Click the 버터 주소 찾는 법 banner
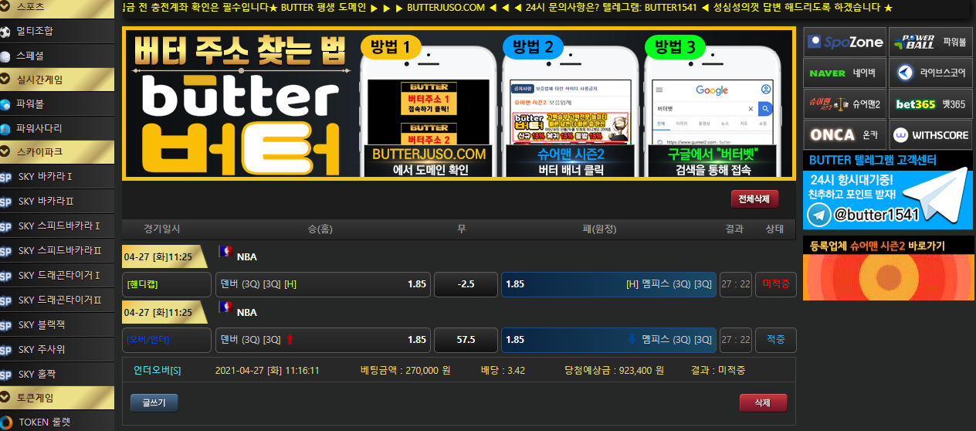This screenshot has height=431, width=976. [x=459, y=104]
